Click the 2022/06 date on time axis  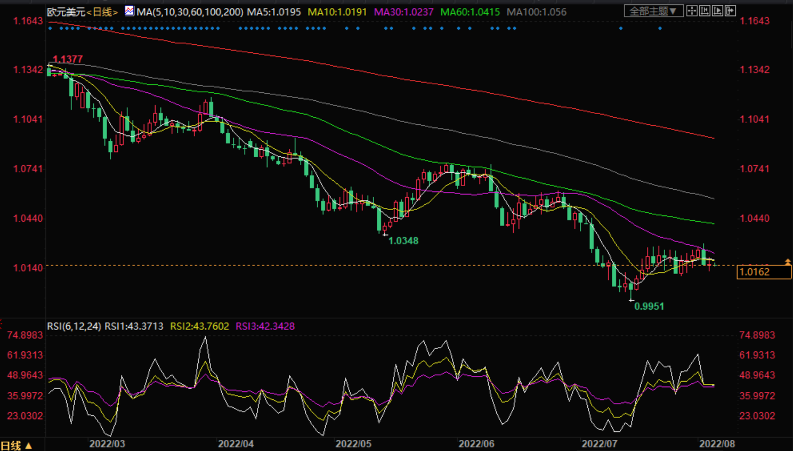(x=476, y=444)
